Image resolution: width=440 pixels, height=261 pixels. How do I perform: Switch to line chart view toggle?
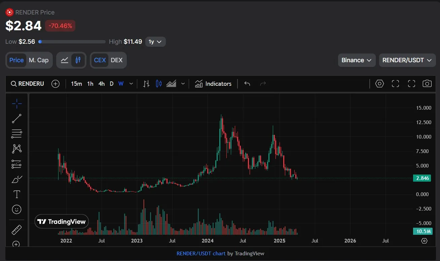65,60
